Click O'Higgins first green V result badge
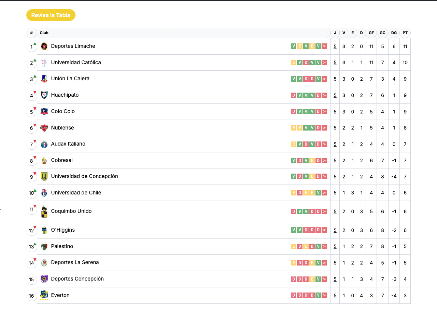The image size is (437, 326). 294,230
